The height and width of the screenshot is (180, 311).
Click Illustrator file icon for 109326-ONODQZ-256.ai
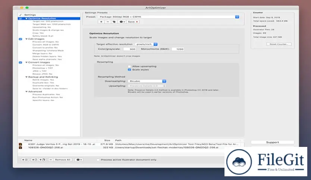(x=21, y=148)
